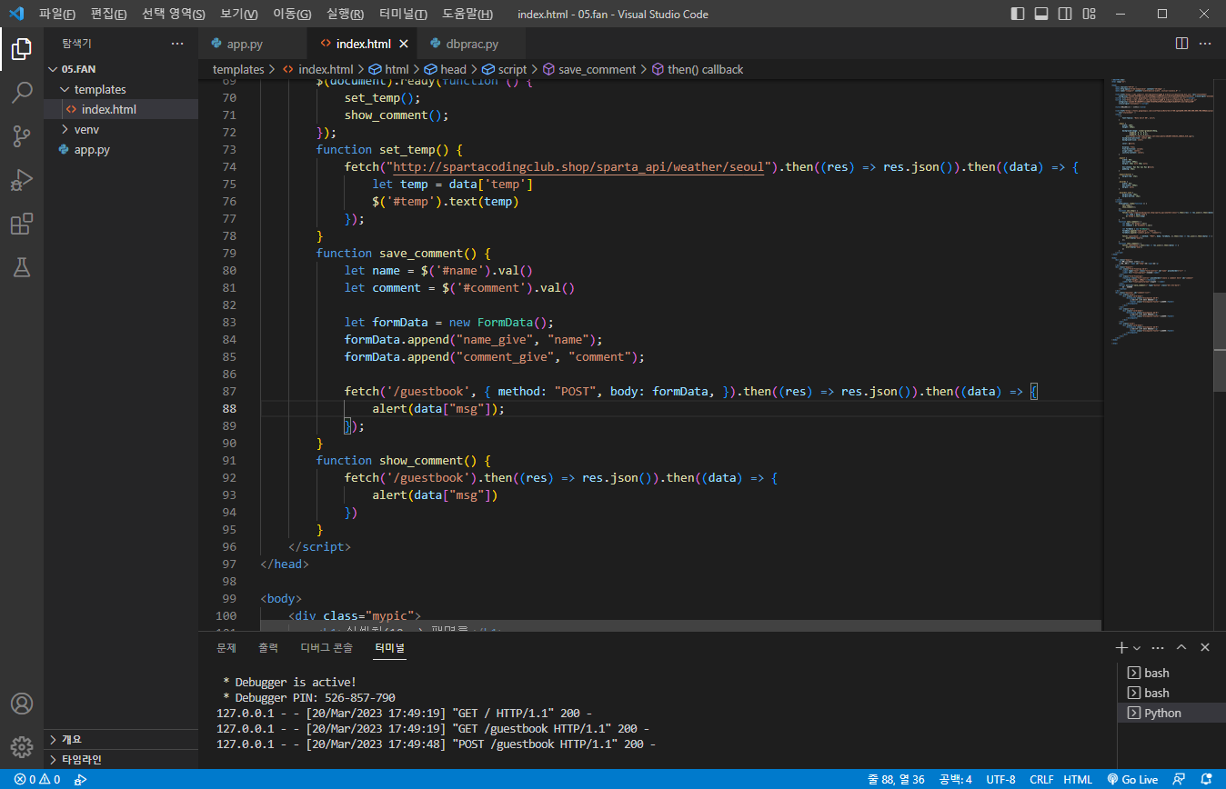Click the editor's vertical scrollbar thumb

(1220, 343)
